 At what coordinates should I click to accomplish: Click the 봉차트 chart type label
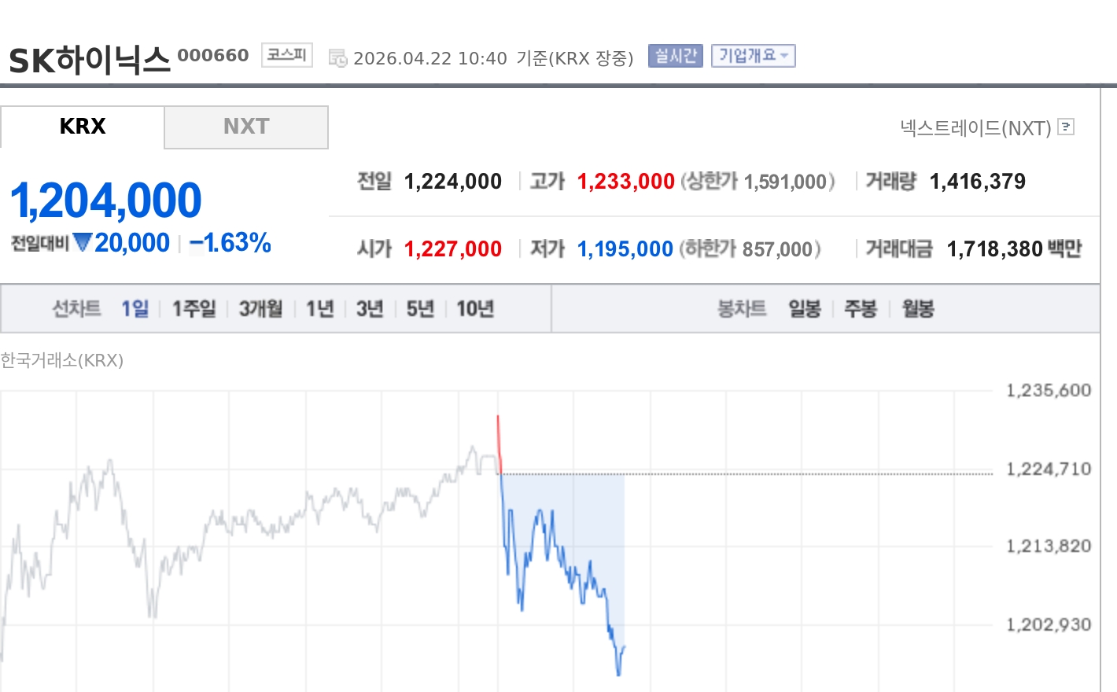740,308
